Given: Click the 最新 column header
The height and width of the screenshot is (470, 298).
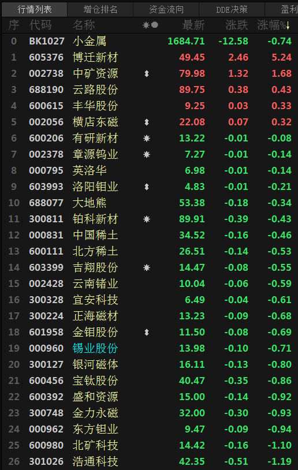Looking at the screenshot, I should click(x=193, y=25).
